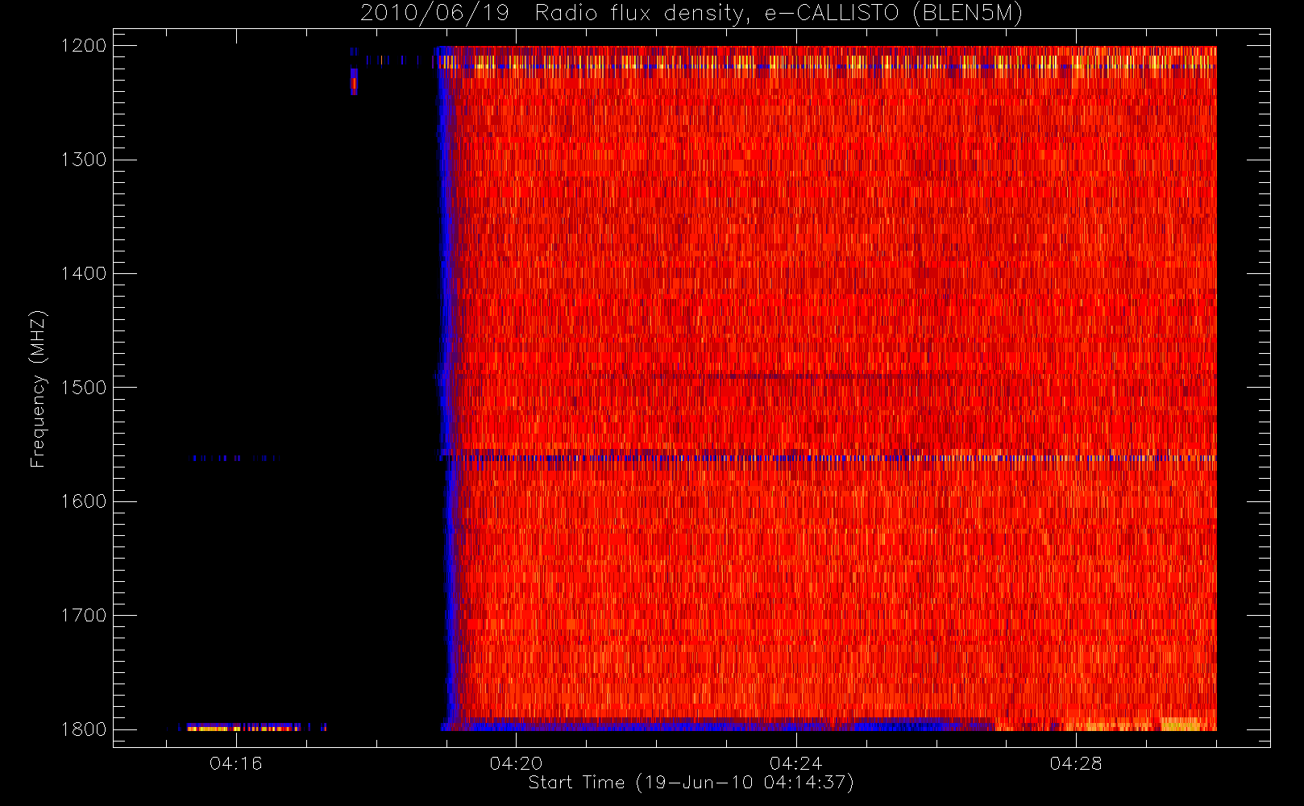Click the 1700 frequency tick label
1304x806 pixels.
coord(84,615)
